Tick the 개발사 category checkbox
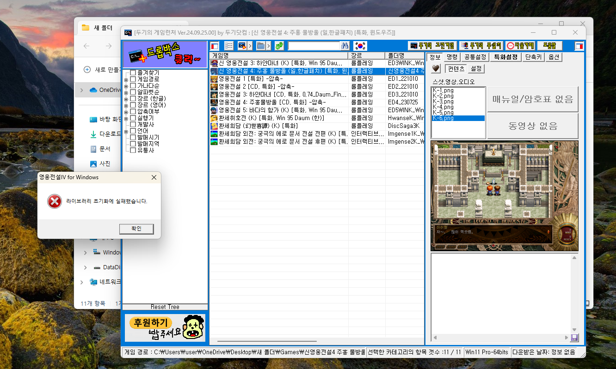Viewport: 616px width, 369px height. [x=133, y=125]
